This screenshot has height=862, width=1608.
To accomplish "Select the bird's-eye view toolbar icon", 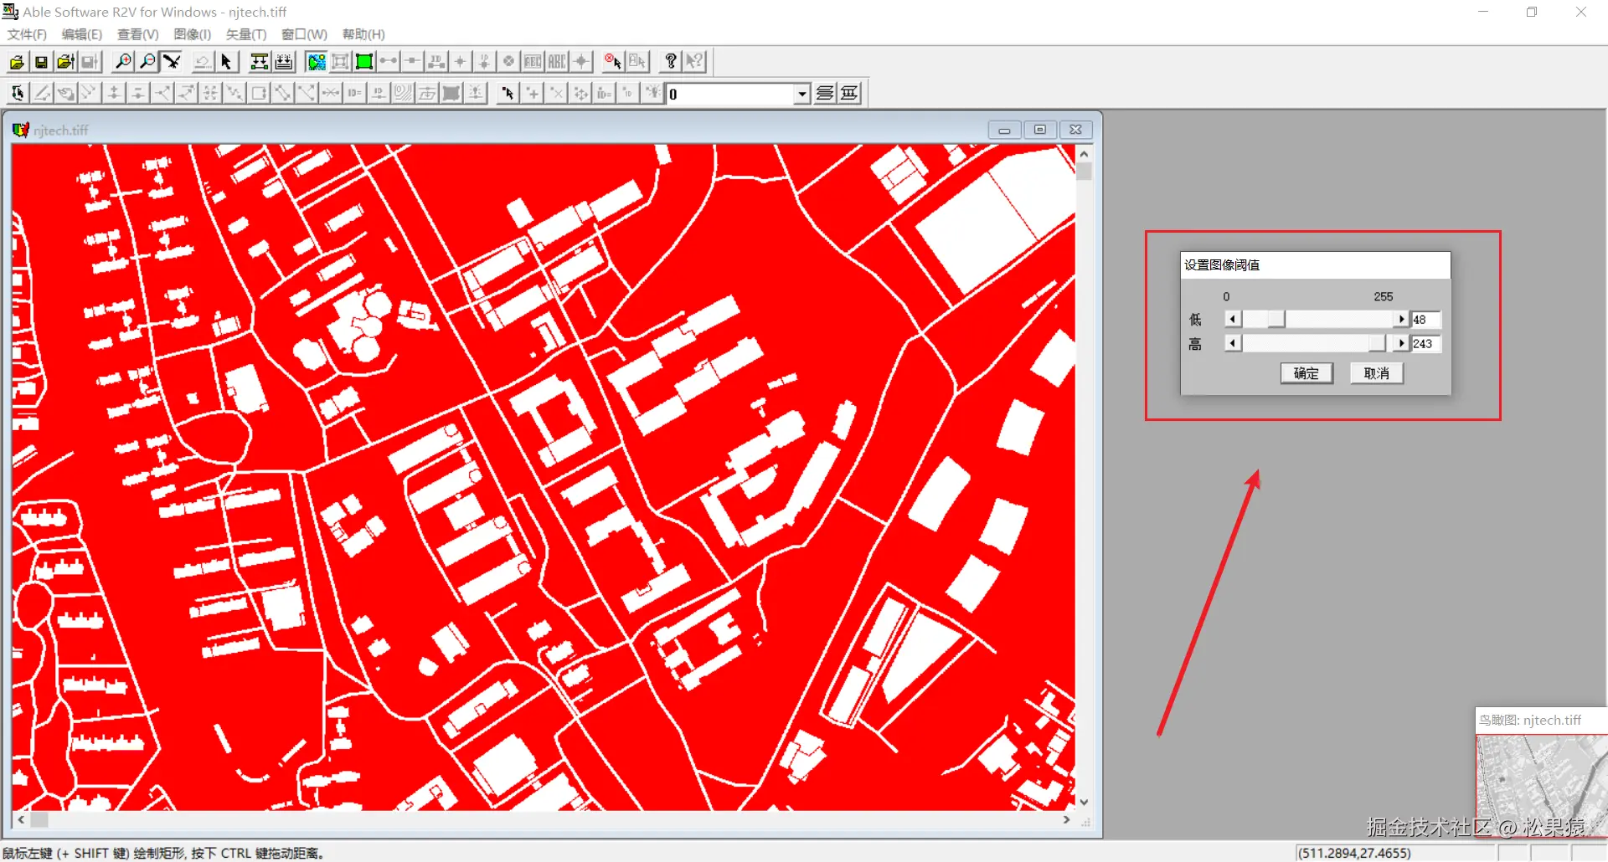I will tap(172, 62).
